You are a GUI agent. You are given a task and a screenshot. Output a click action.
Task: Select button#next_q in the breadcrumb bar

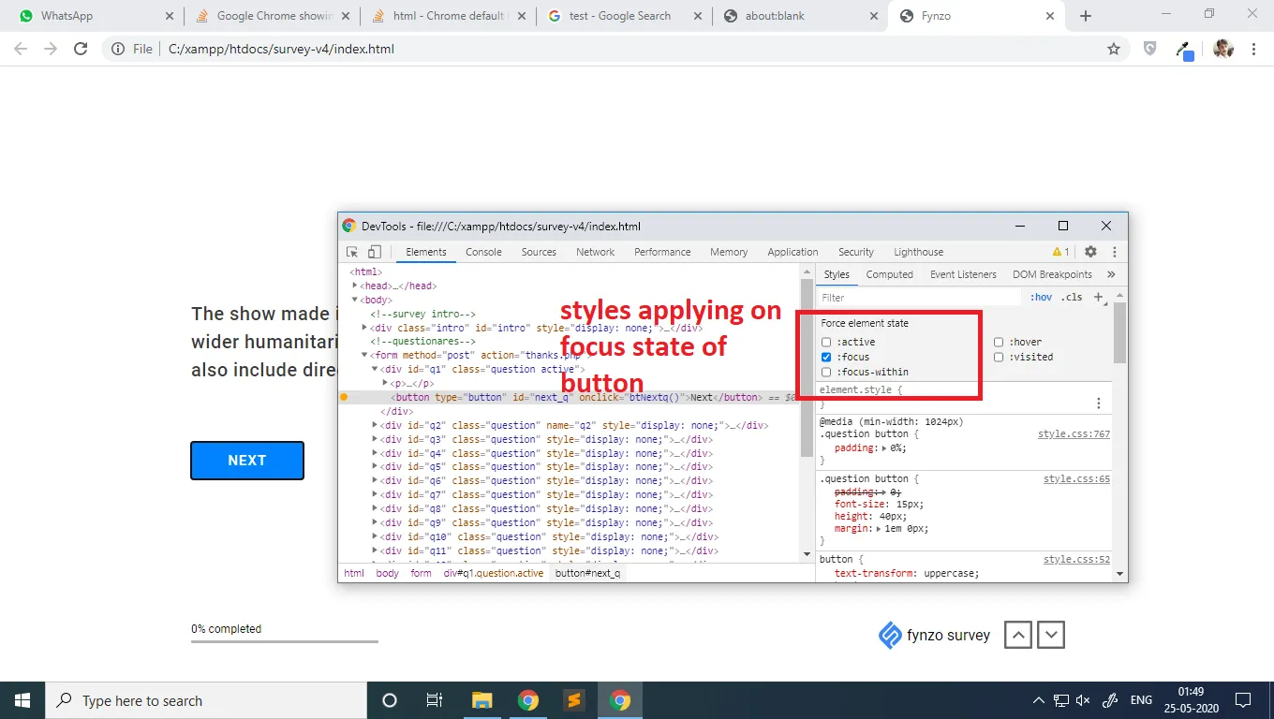click(x=587, y=573)
